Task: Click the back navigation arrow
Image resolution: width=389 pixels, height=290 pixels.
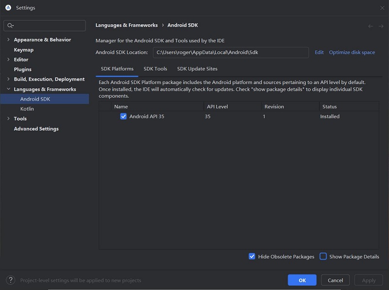Action: pyautogui.click(x=371, y=26)
